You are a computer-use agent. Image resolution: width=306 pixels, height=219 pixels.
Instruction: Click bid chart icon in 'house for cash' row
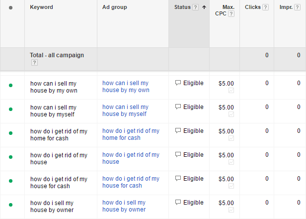pos(231,186)
